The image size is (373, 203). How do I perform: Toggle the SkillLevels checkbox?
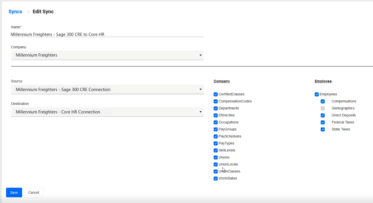coord(216,150)
